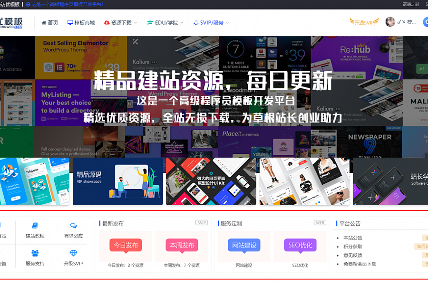Click the 网站建设 caption below button
This screenshot has height=285, width=428.
click(244, 266)
